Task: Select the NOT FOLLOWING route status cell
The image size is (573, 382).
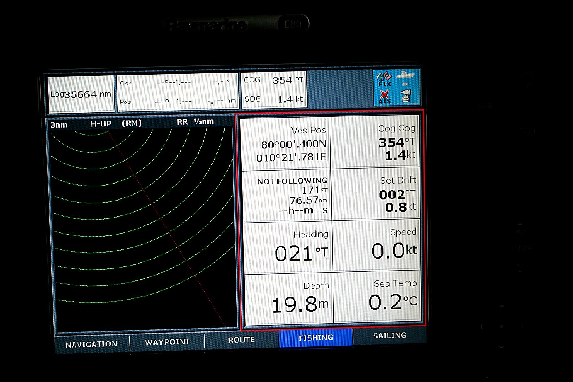Action: [287, 195]
